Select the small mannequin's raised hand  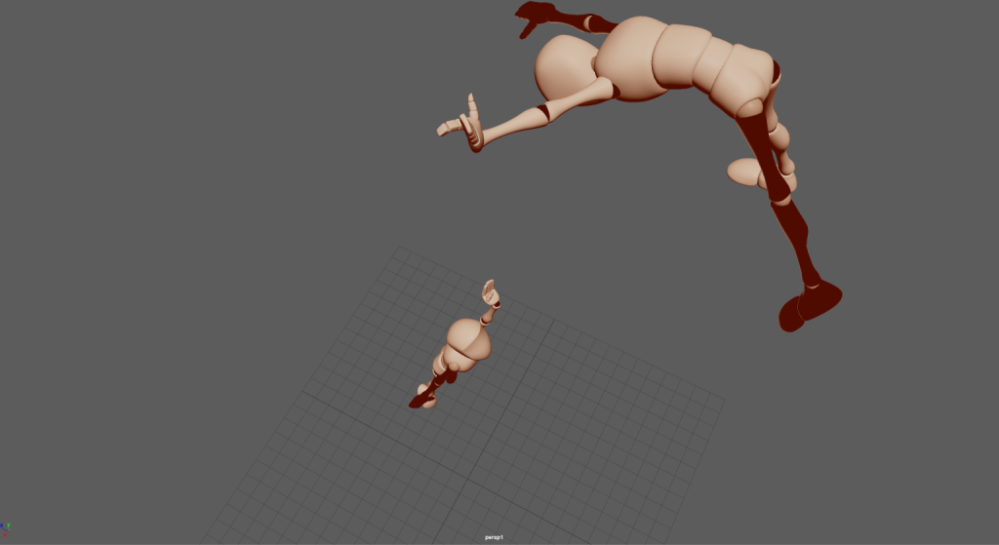(490, 292)
